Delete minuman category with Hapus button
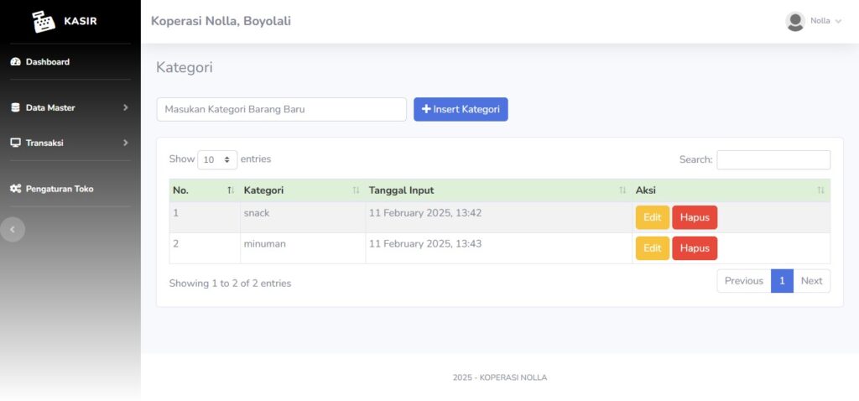 pos(695,248)
